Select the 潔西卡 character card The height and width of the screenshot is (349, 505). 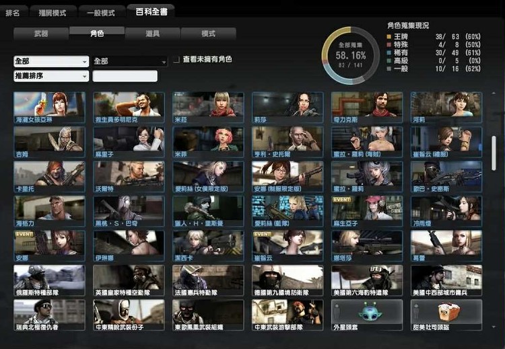[208, 245]
